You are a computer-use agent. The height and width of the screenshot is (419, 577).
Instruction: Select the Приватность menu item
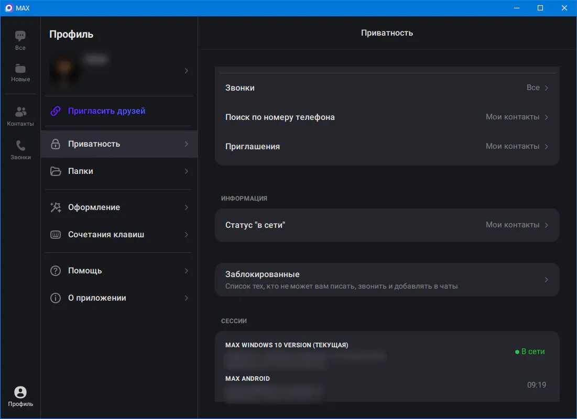pyautogui.click(x=119, y=144)
